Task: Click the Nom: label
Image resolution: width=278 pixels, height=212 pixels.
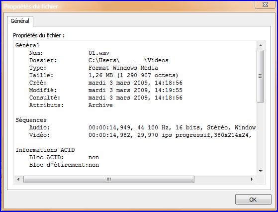Action: pyautogui.click(x=36, y=53)
